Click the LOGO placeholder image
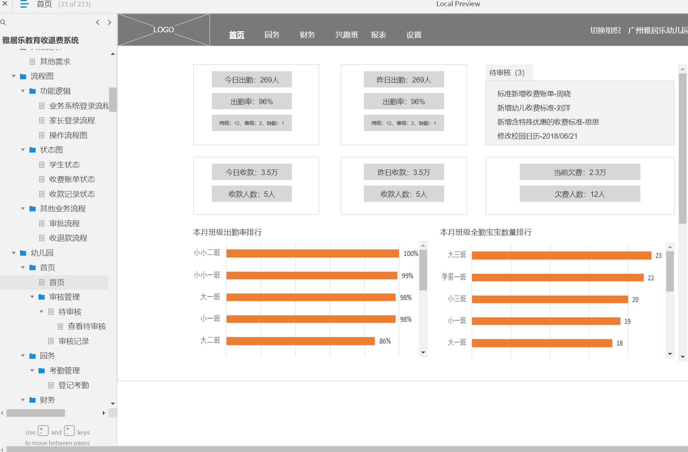The image size is (688, 452). [164, 30]
